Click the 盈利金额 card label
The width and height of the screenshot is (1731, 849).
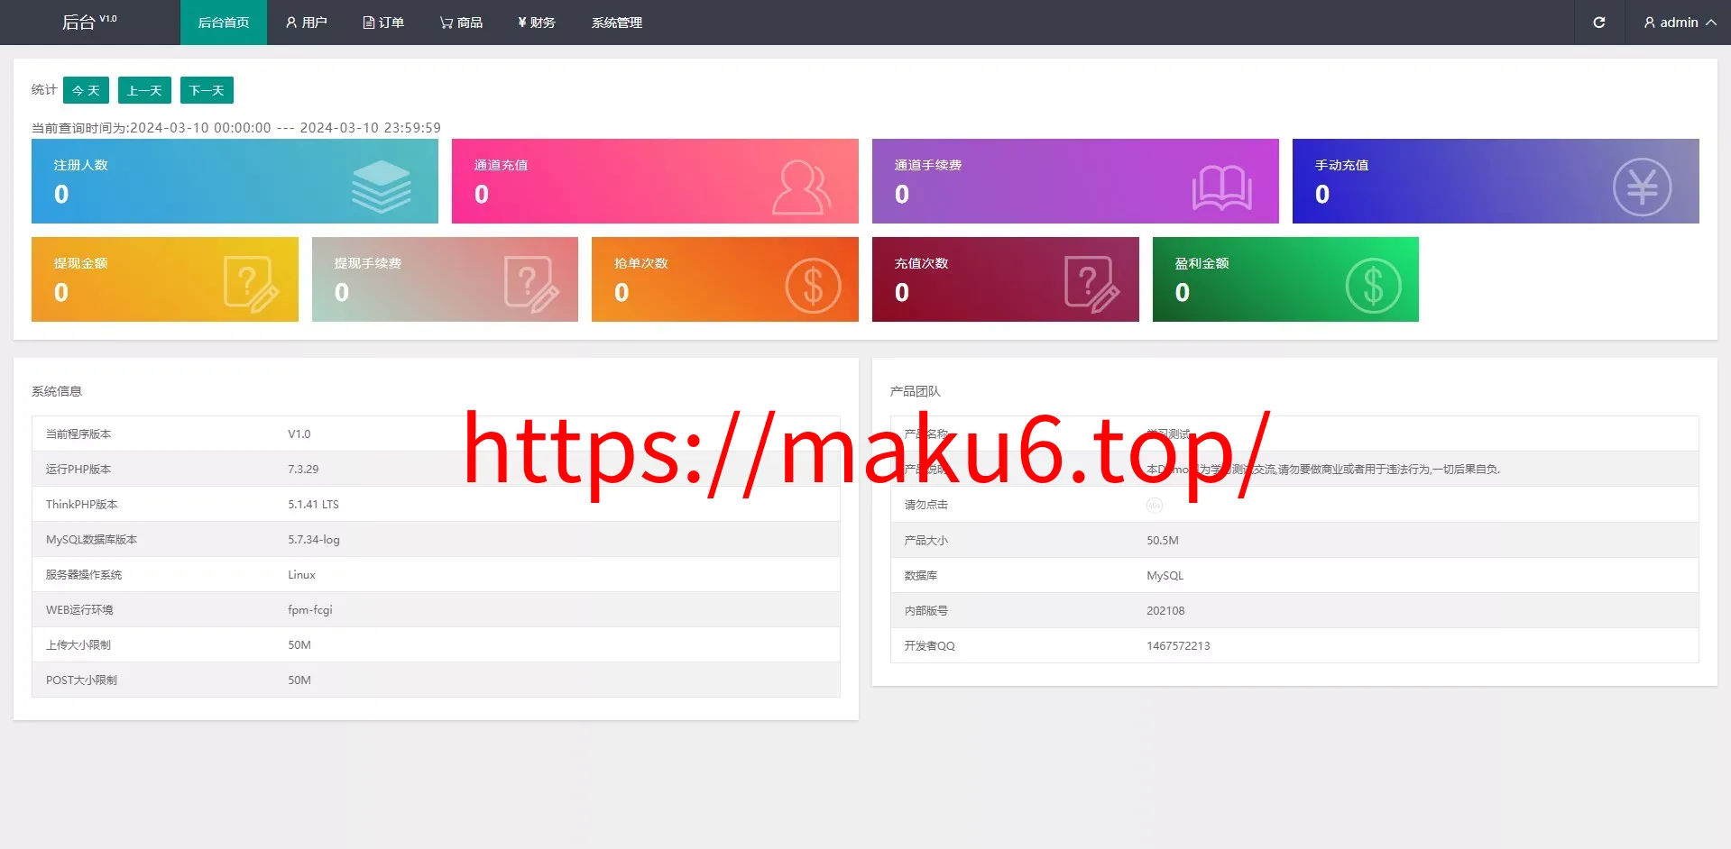pos(1202,263)
